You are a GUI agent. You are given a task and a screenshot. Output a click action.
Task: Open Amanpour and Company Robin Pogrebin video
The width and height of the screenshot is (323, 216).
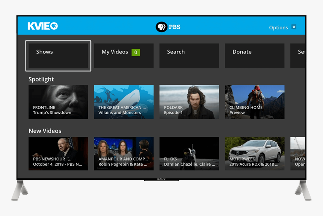click(124, 154)
